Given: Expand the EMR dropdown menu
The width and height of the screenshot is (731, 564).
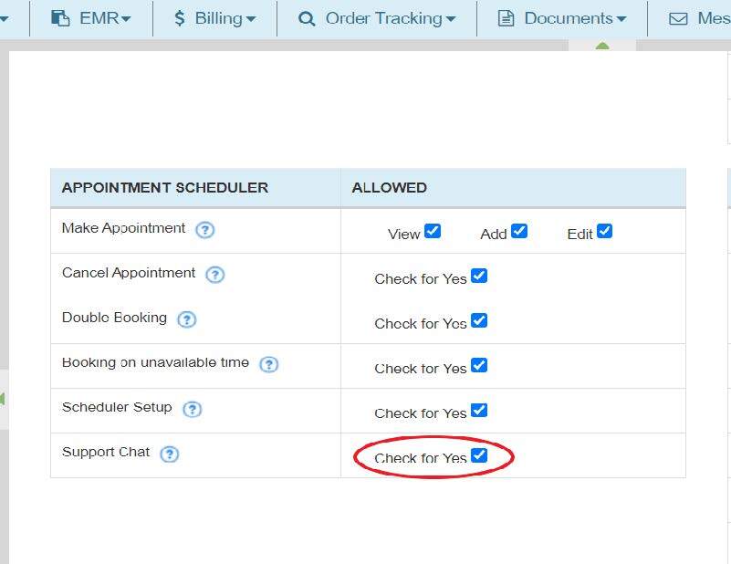Looking at the screenshot, I should pos(91,18).
